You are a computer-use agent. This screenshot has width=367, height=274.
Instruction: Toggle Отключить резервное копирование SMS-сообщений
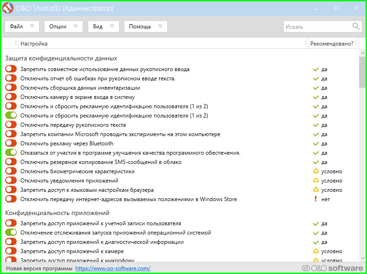point(11,162)
